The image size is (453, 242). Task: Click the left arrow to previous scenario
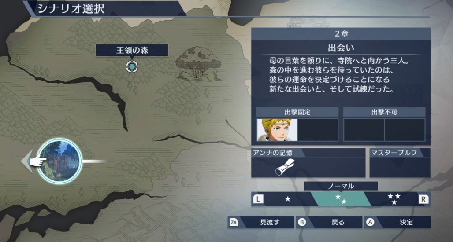tap(26, 161)
